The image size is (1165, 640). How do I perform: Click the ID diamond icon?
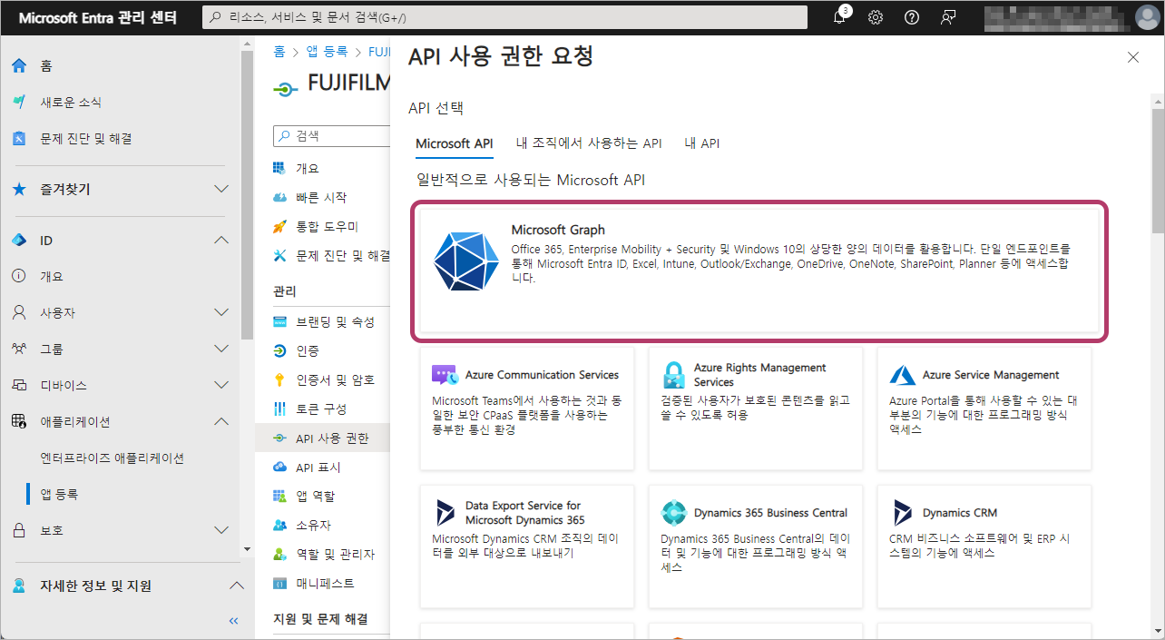(x=19, y=240)
